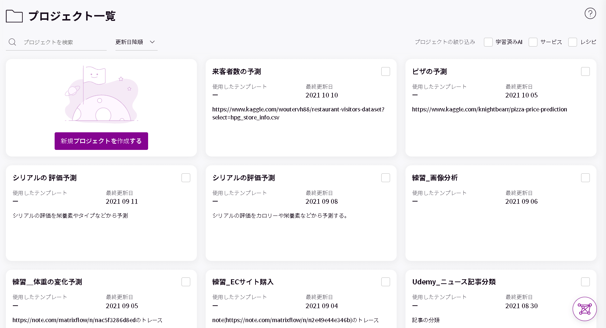Click the date 2021 09 06
This screenshot has height=328, width=606.
click(x=521, y=202)
